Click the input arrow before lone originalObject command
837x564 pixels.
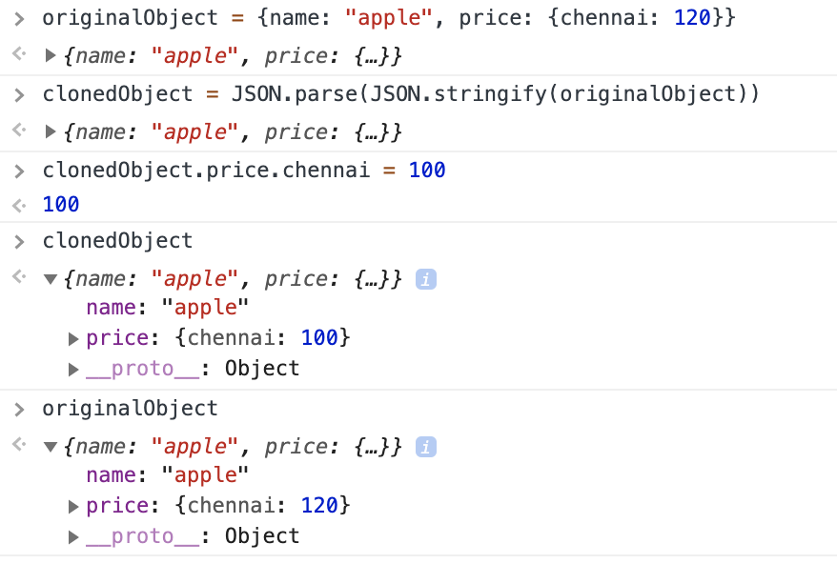19,410
